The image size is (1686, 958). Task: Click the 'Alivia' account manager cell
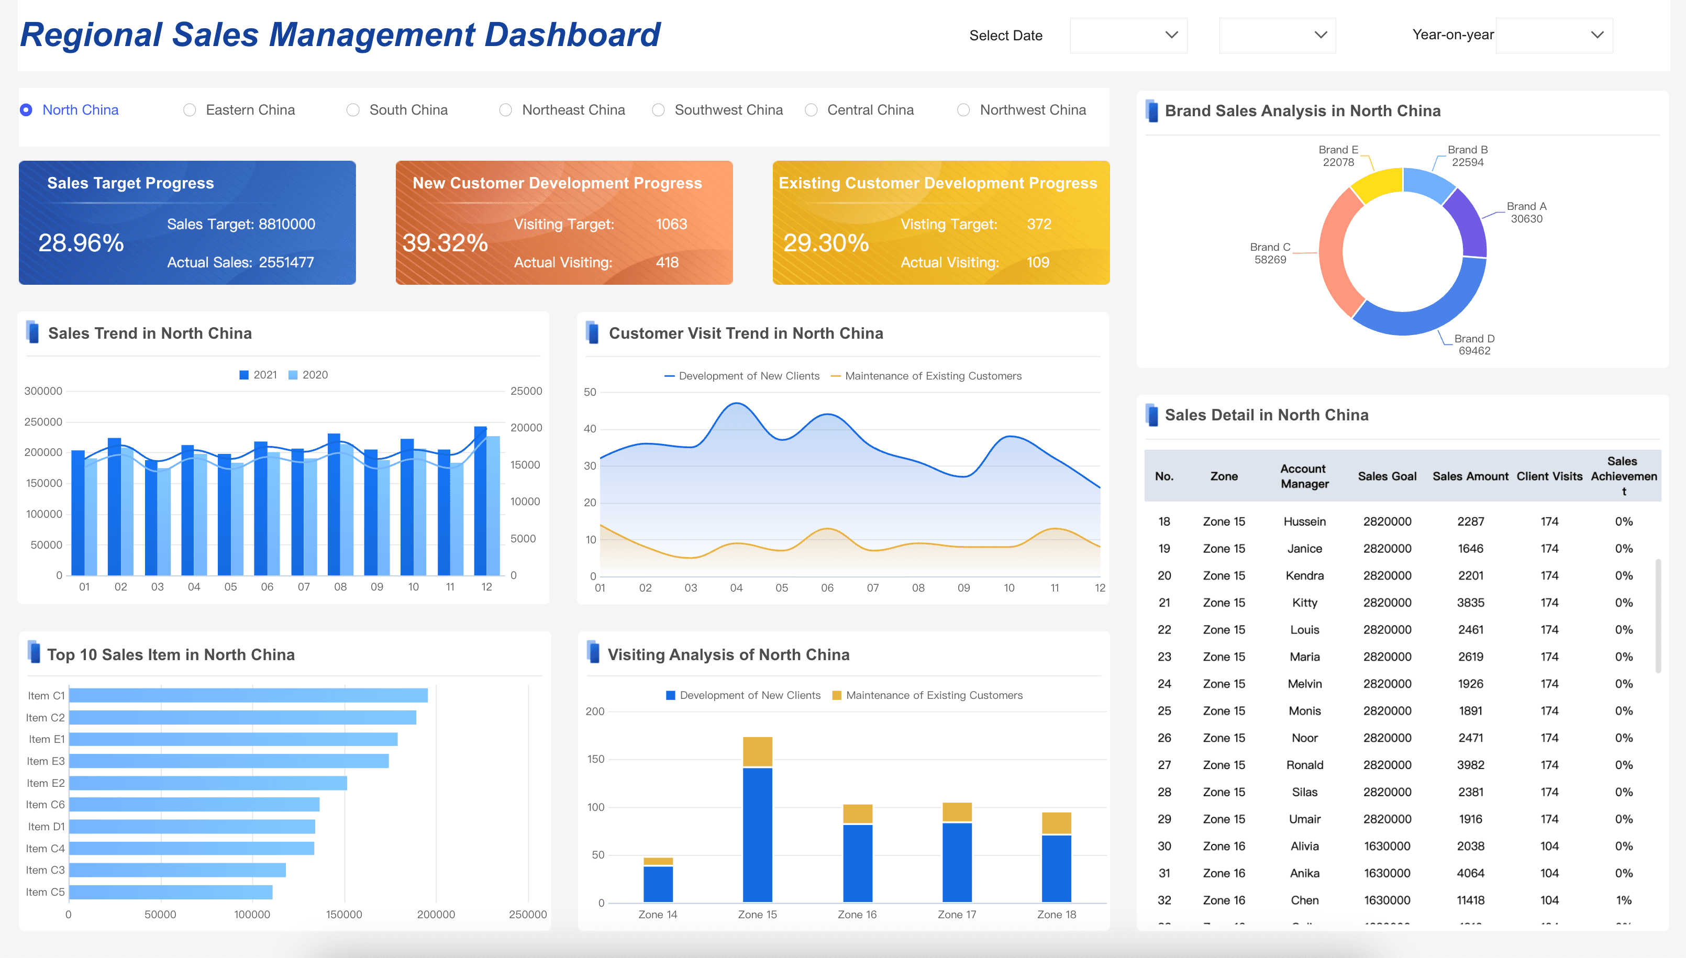(x=1304, y=846)
